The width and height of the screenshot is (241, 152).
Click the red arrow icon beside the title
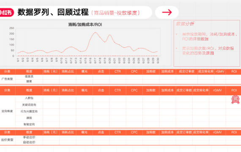pyautogui.click(x=167, y=12)
